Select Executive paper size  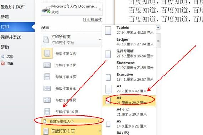[x=129, y=77]
